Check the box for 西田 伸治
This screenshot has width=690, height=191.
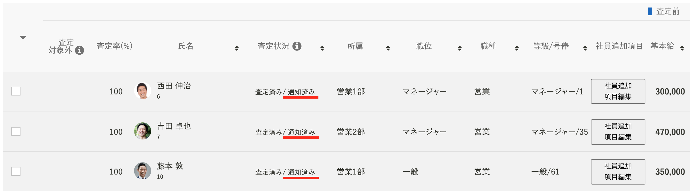click(x=16, y=91)
